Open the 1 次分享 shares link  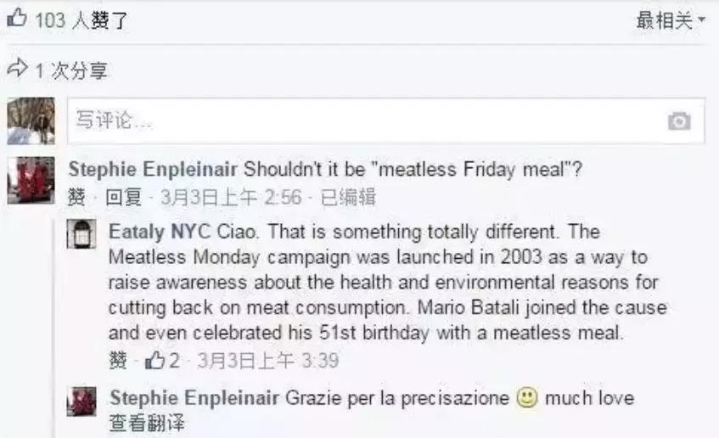pos(71,70)
